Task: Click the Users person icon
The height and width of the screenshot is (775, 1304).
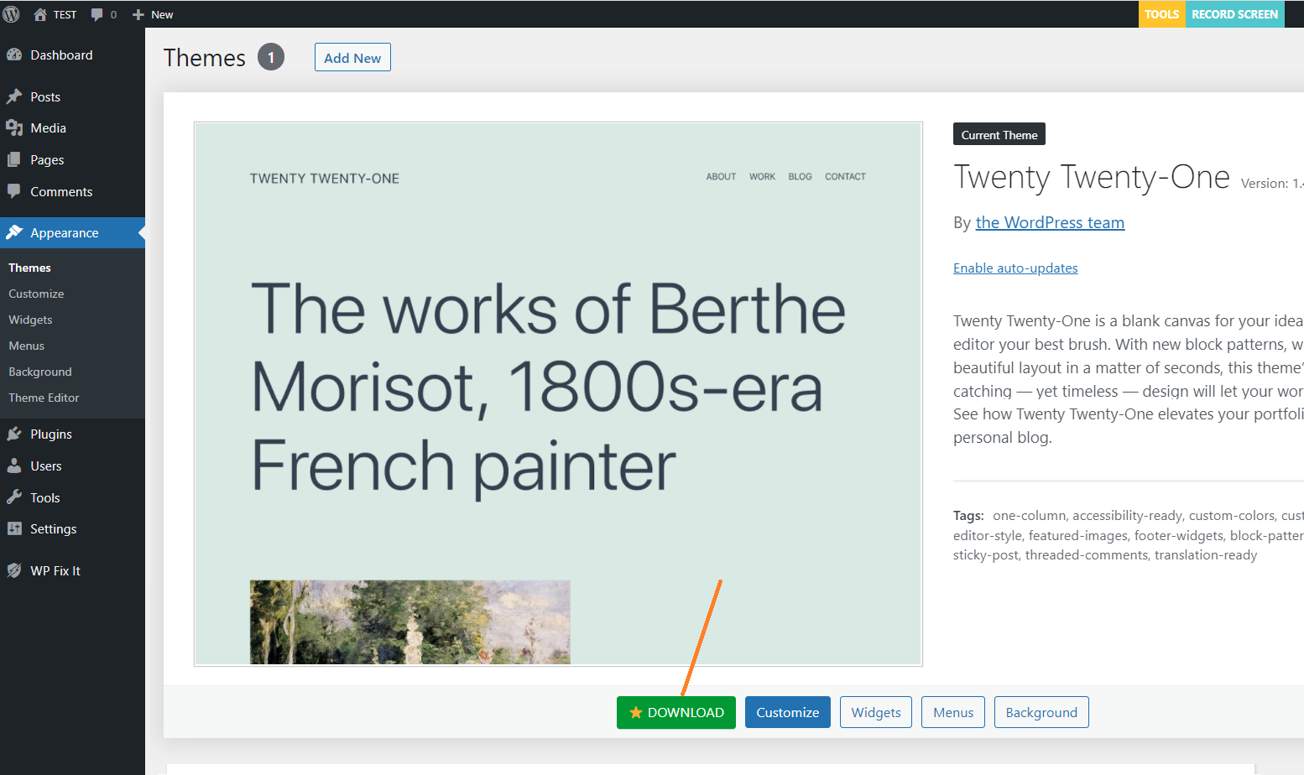Action: coord(14,466)
